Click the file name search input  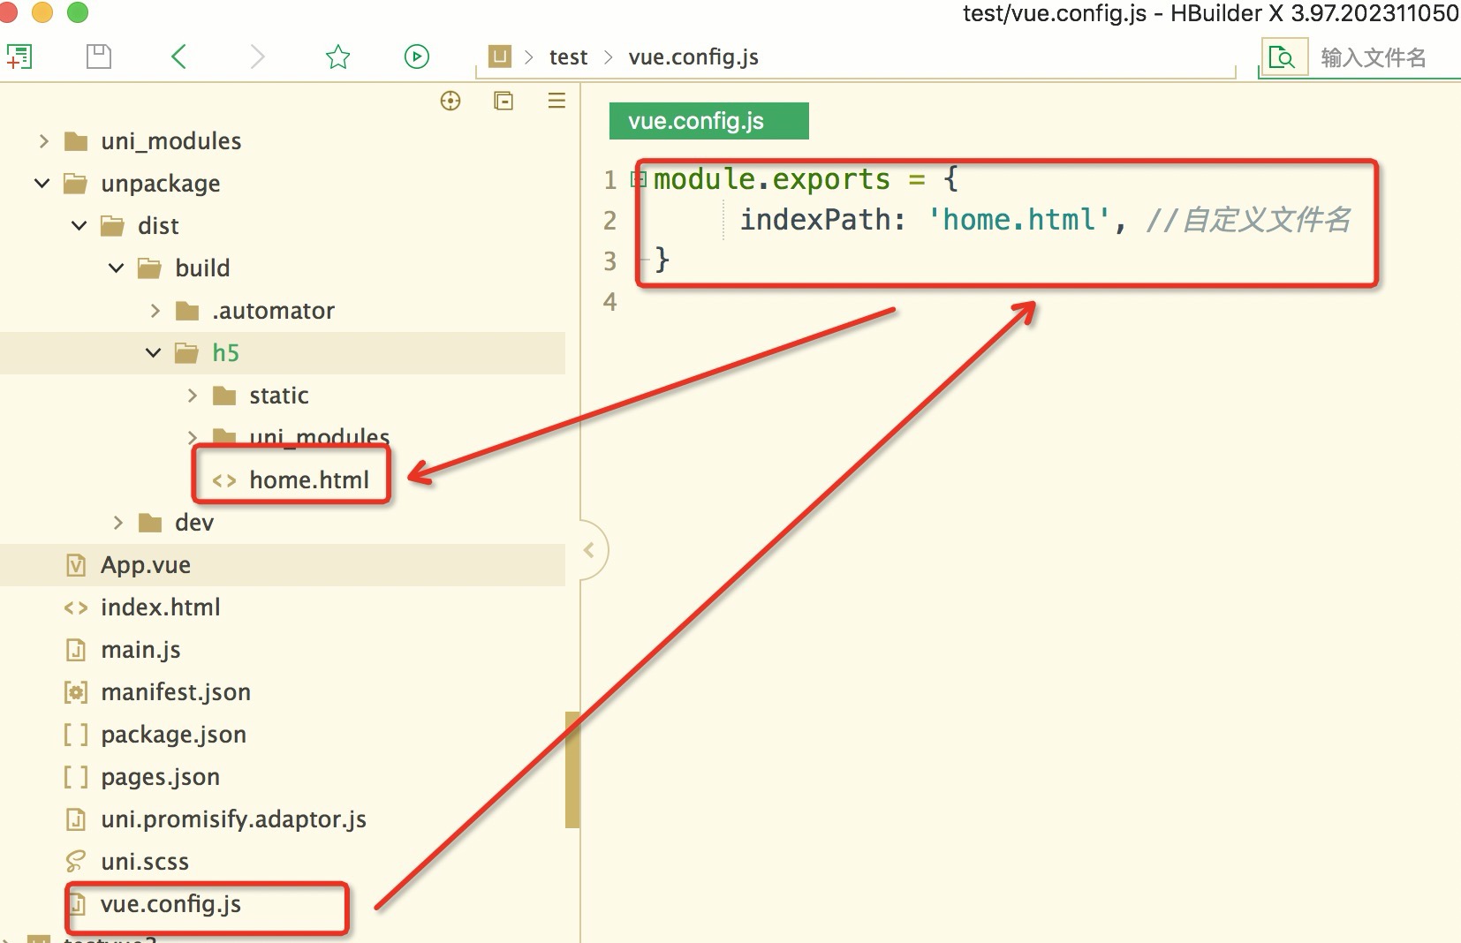click(x=1378, y=58)
